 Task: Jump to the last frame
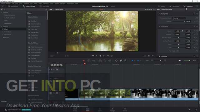click(108, 56)
